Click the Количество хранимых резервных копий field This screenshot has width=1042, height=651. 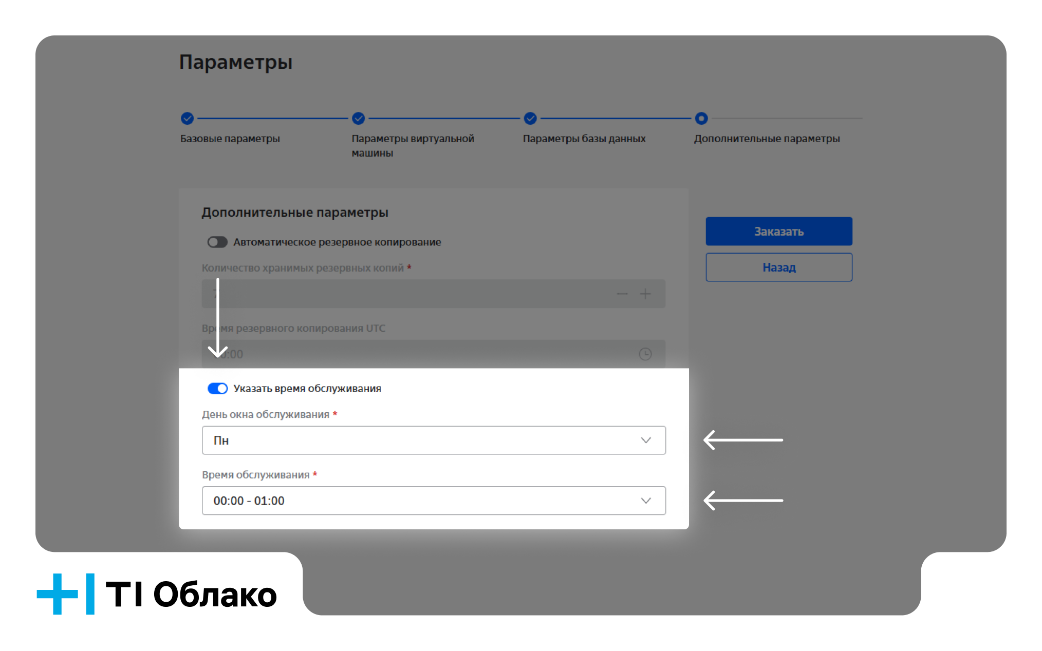(434, 294)
